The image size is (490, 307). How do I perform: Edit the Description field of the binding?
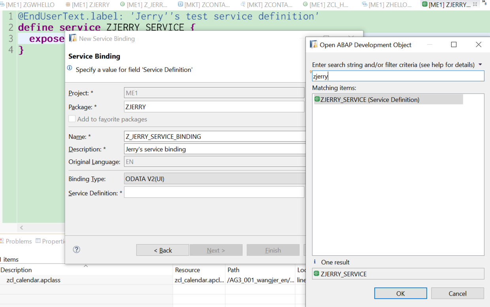[215, 149]
